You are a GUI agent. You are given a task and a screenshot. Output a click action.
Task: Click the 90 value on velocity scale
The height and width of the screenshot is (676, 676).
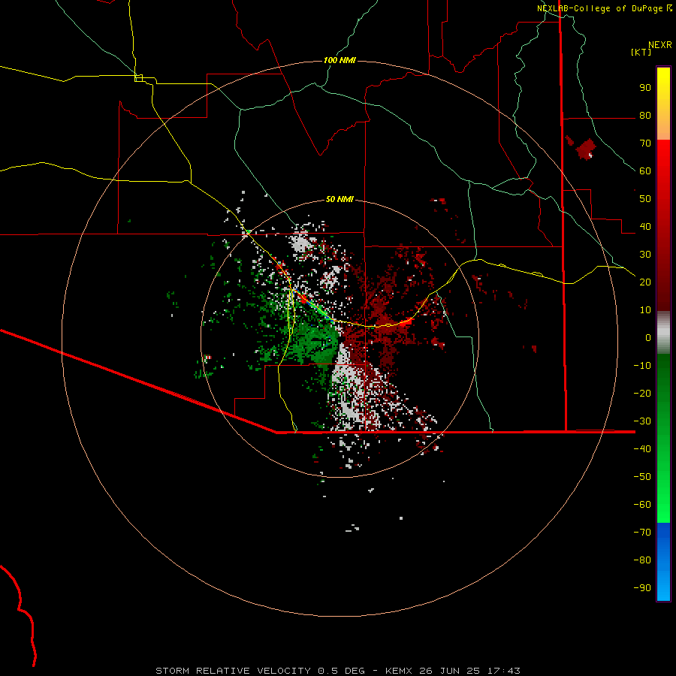[645, 88]
